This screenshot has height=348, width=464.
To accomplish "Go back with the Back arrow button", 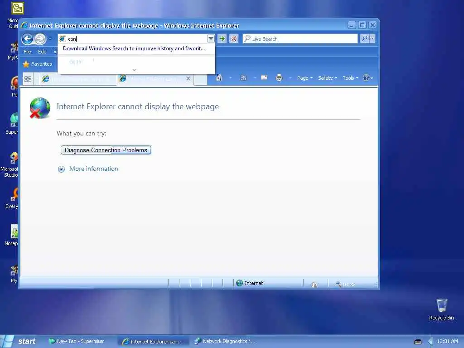I will [x=27, y=39].
